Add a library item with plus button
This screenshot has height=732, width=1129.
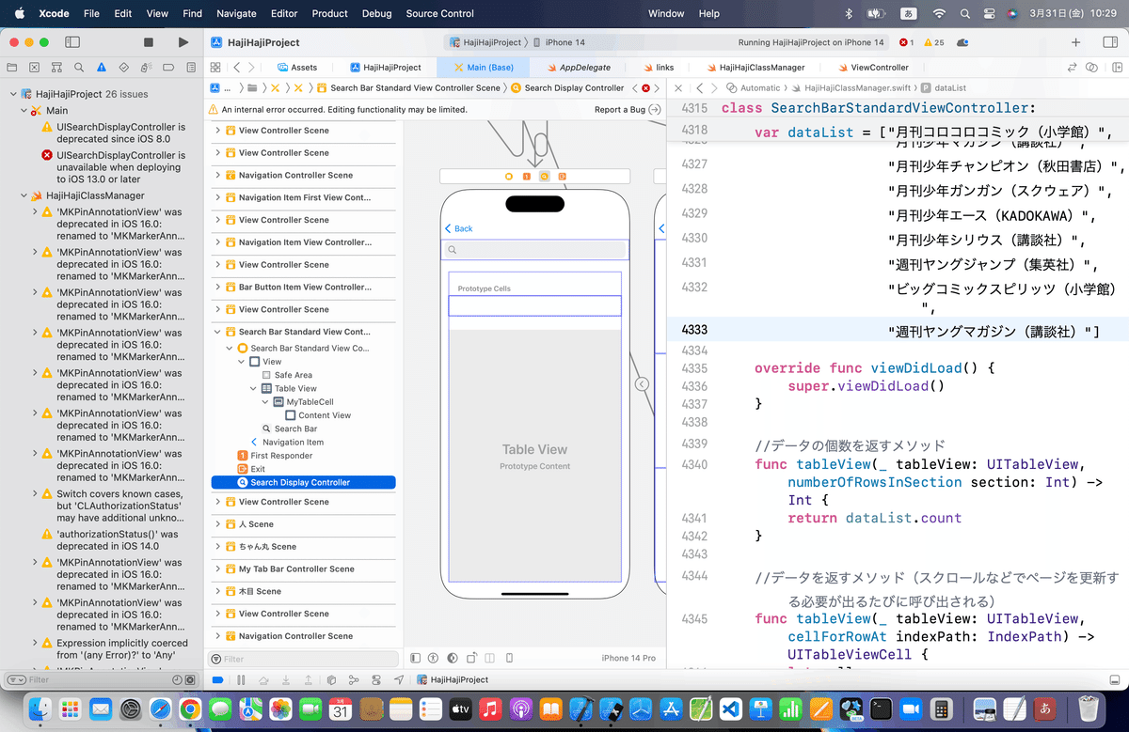pyautogui.click(x=1075, y=42)
